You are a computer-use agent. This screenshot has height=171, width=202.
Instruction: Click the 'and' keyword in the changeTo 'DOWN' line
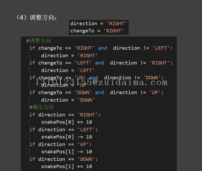coord(99,93)
